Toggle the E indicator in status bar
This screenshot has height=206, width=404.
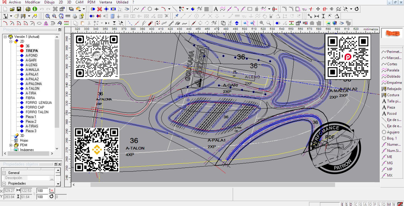pyautogui.click(x=343, y=204)
